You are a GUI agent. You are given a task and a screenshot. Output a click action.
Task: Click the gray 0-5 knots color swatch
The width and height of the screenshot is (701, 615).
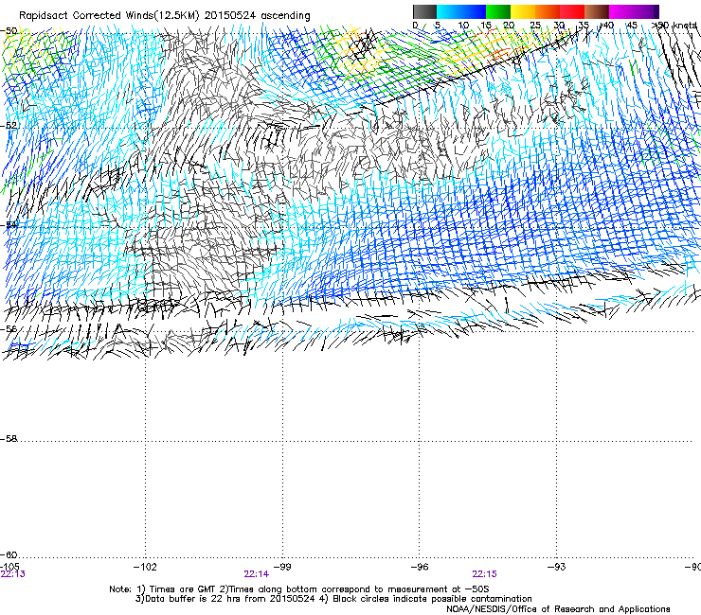point(424,11)
